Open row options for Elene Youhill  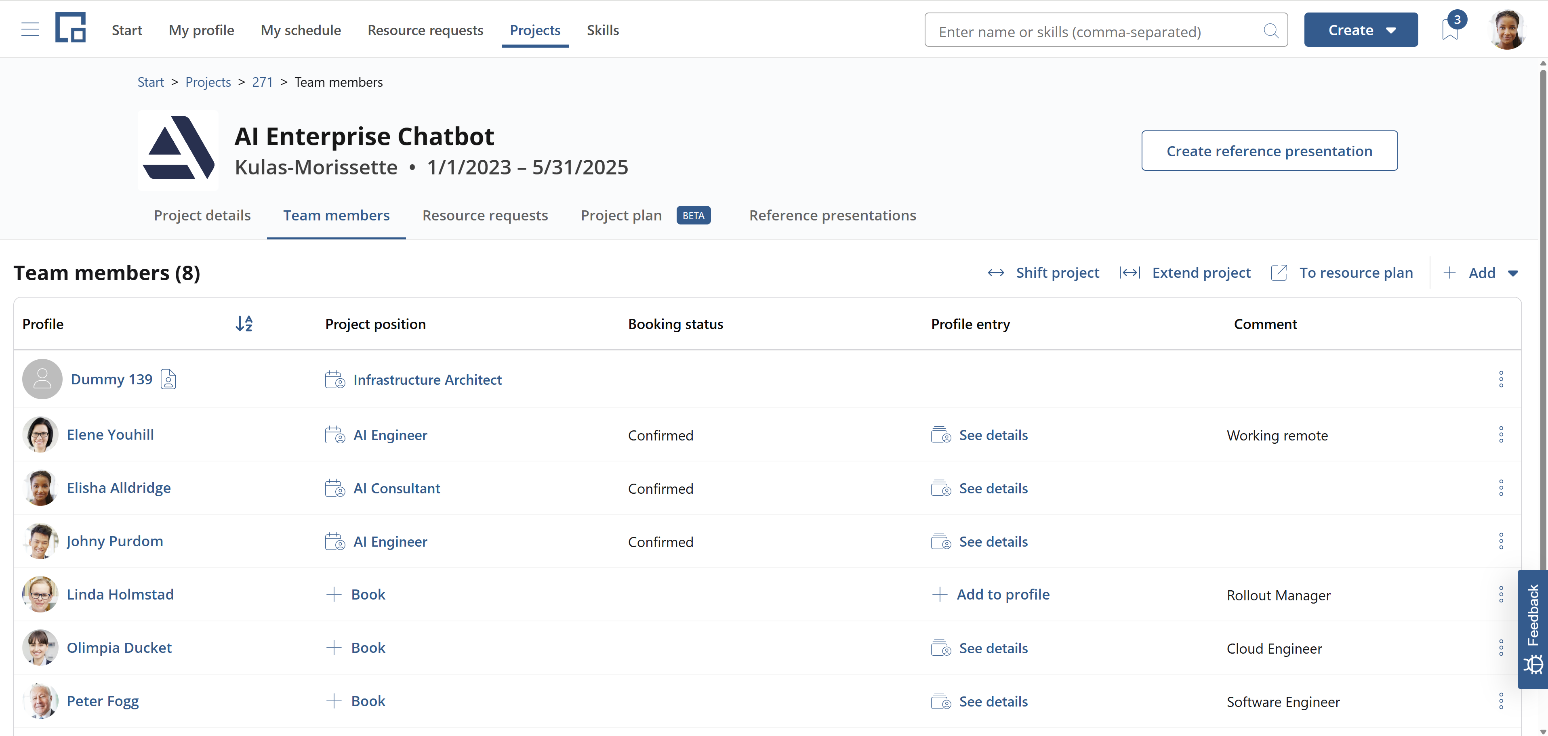[1501, 435]
